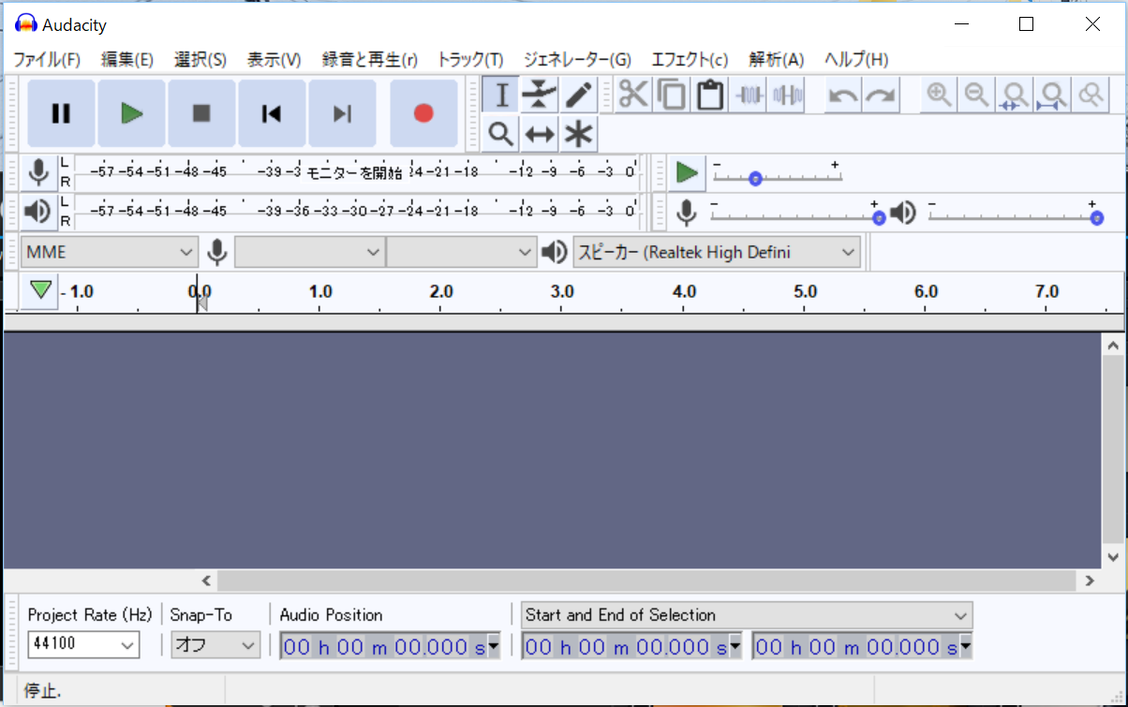The height and width of the screenshot is (707, 1128).
Task: Click the Cut scissors icon
Action: pos(633,95)
